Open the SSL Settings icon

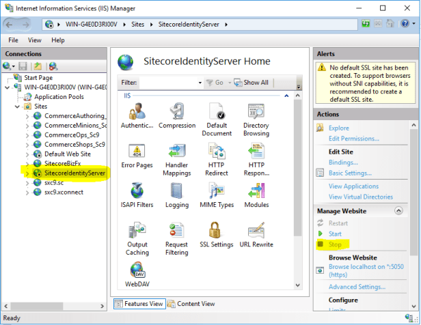(x=217, y=231)
